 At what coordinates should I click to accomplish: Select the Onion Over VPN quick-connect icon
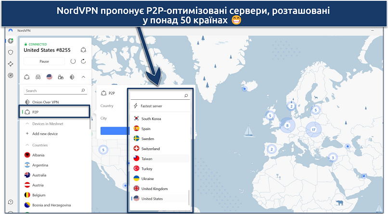point(72,77)
